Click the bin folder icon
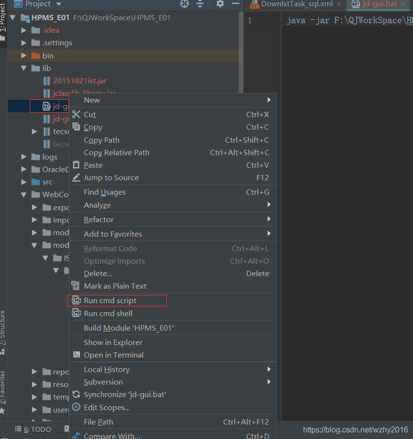The image size is (413, 439). [36, 56]
